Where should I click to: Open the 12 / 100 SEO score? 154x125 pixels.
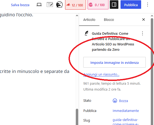(76, 5)
